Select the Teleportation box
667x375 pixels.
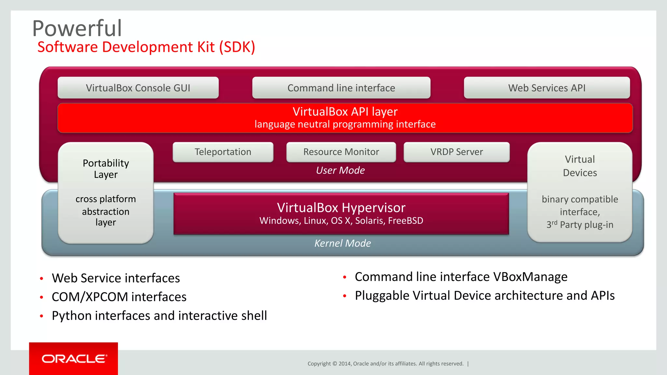(223, 152)
